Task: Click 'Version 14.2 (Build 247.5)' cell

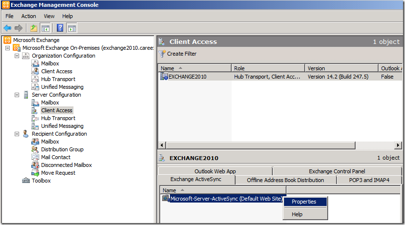Action: click(x=338, y=77)
